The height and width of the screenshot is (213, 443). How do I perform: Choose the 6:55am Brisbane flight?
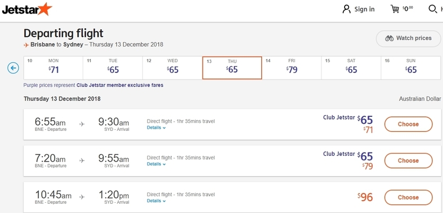[x=408, y=124]
